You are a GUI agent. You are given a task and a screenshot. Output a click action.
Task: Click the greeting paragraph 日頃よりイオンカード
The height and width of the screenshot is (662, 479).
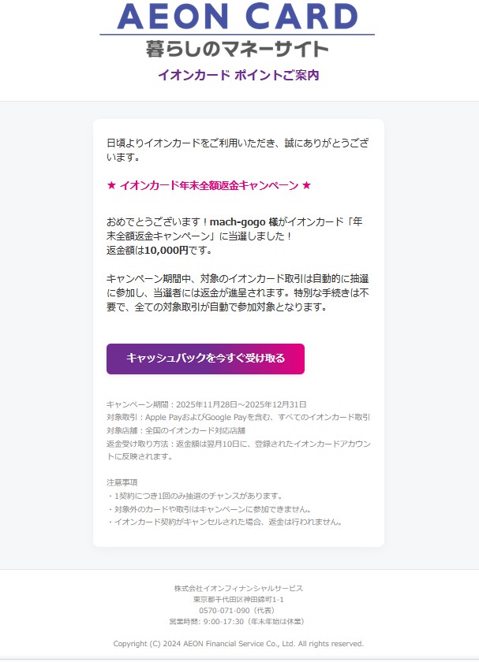coord(238,150)
